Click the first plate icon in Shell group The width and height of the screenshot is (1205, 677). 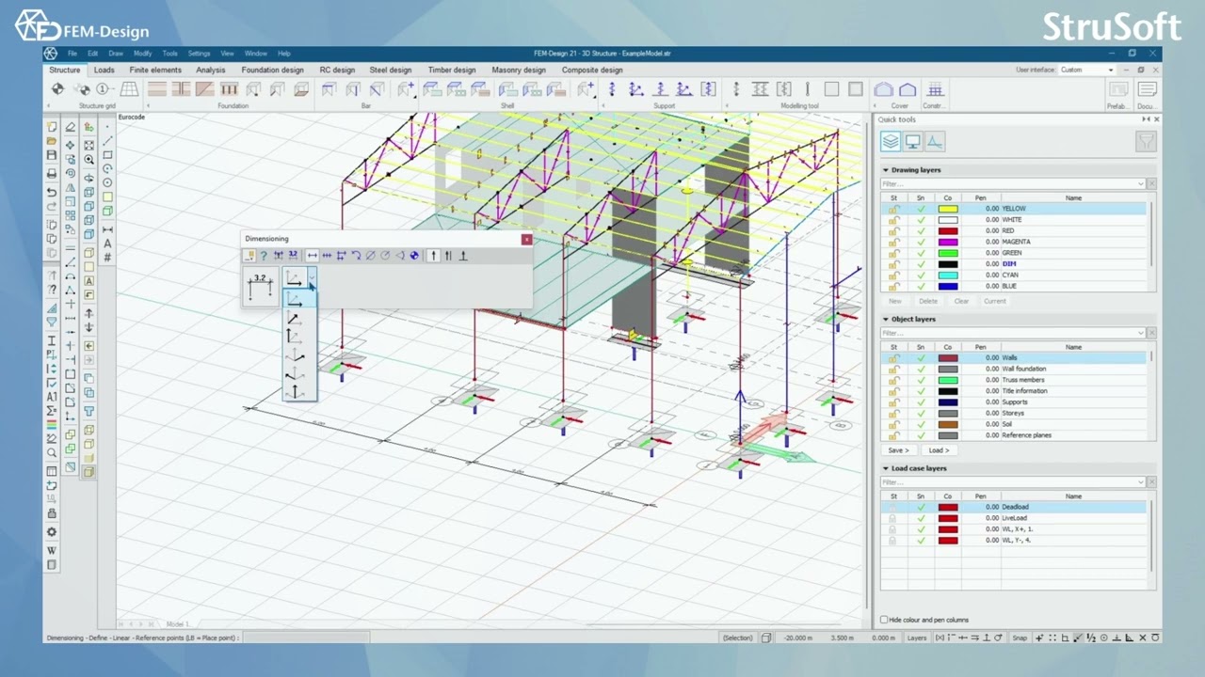point(432,89)
